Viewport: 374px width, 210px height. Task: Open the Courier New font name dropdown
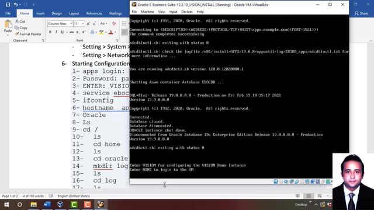pyautogui.click(x=71, y=23)
